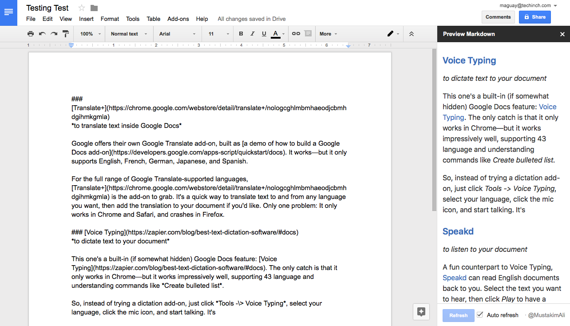Click the Insert comment icon in toolbar
This screenshot has width=570, height=326.
click(x=308, y=34)
